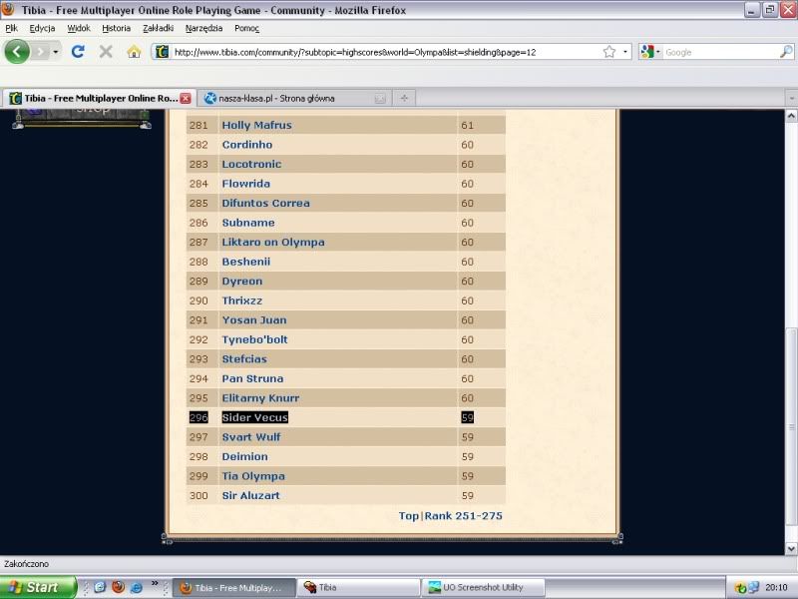The width and height of the screenshot is (798, 599).
Task: Click the Firefox taskbar window button
Action: (x=234, y=587)
